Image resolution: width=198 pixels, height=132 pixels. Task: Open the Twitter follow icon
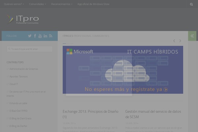point(30,36)
